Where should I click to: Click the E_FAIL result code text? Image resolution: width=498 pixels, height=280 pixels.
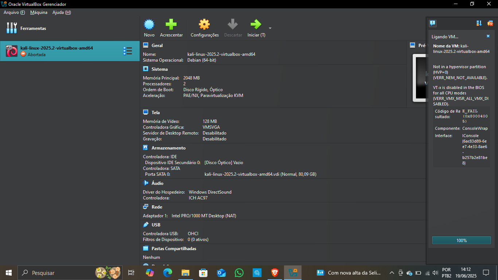pyautogui.click(x=475, y=116)
